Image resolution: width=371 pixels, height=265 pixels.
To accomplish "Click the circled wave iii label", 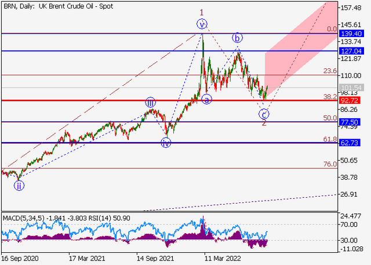I will pyautogui.click(x=151, y=103).
